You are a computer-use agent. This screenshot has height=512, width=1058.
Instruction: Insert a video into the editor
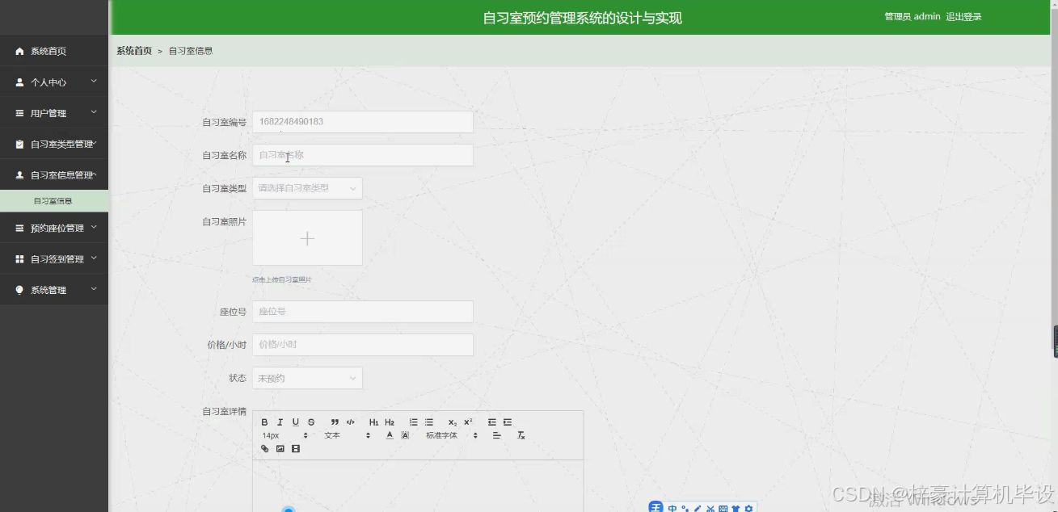coord(295,448)
